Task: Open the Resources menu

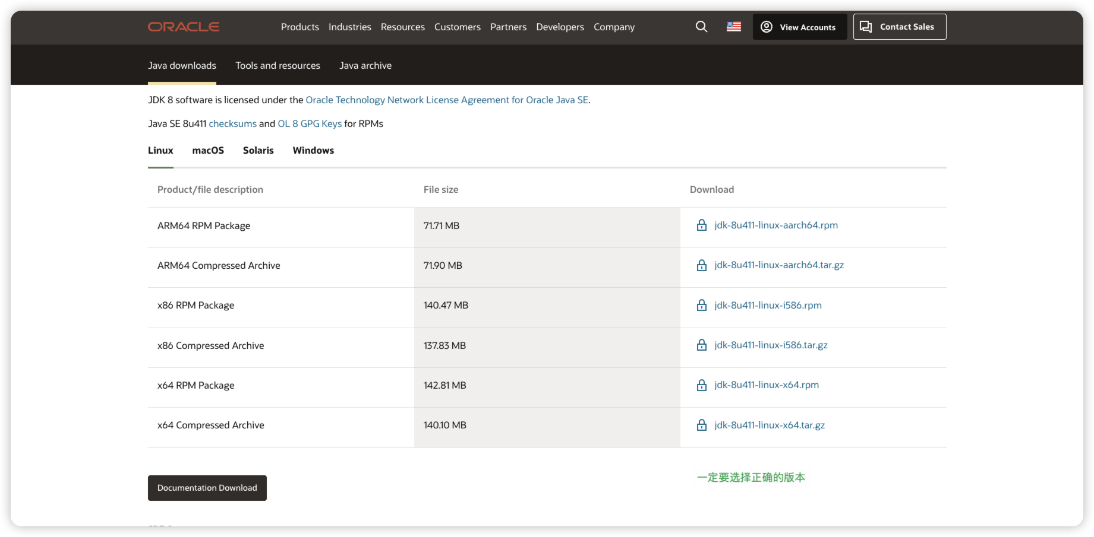Action: (x=403, y=27)
